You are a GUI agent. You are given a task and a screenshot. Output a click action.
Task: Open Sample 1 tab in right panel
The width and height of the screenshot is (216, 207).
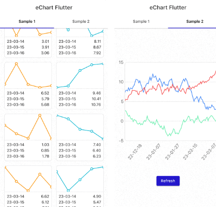coord(141,22)
